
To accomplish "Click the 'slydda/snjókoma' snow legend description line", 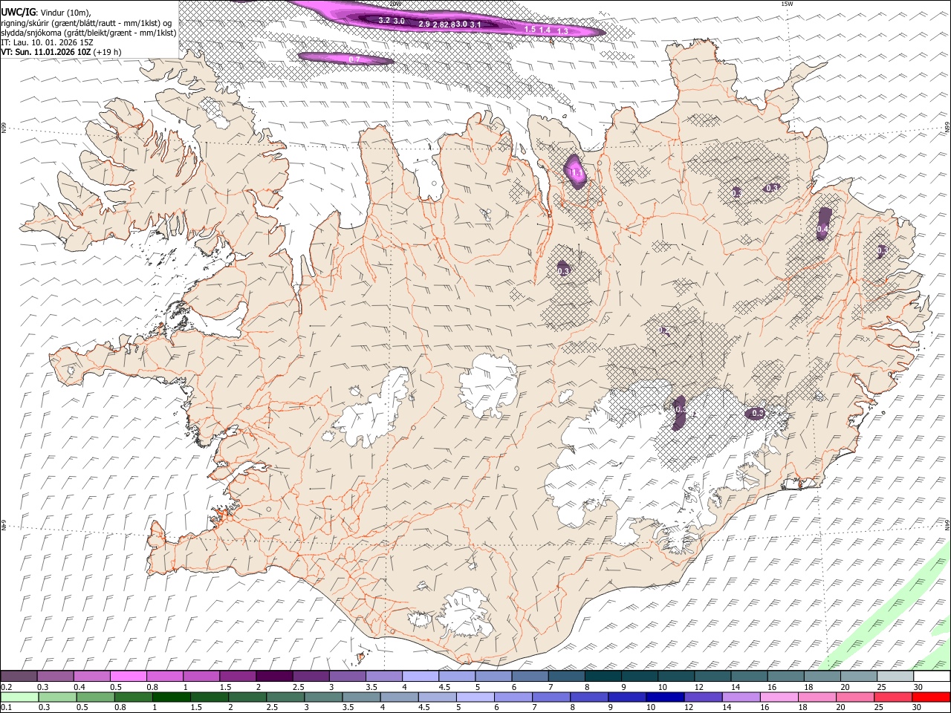I will [88, 33].
